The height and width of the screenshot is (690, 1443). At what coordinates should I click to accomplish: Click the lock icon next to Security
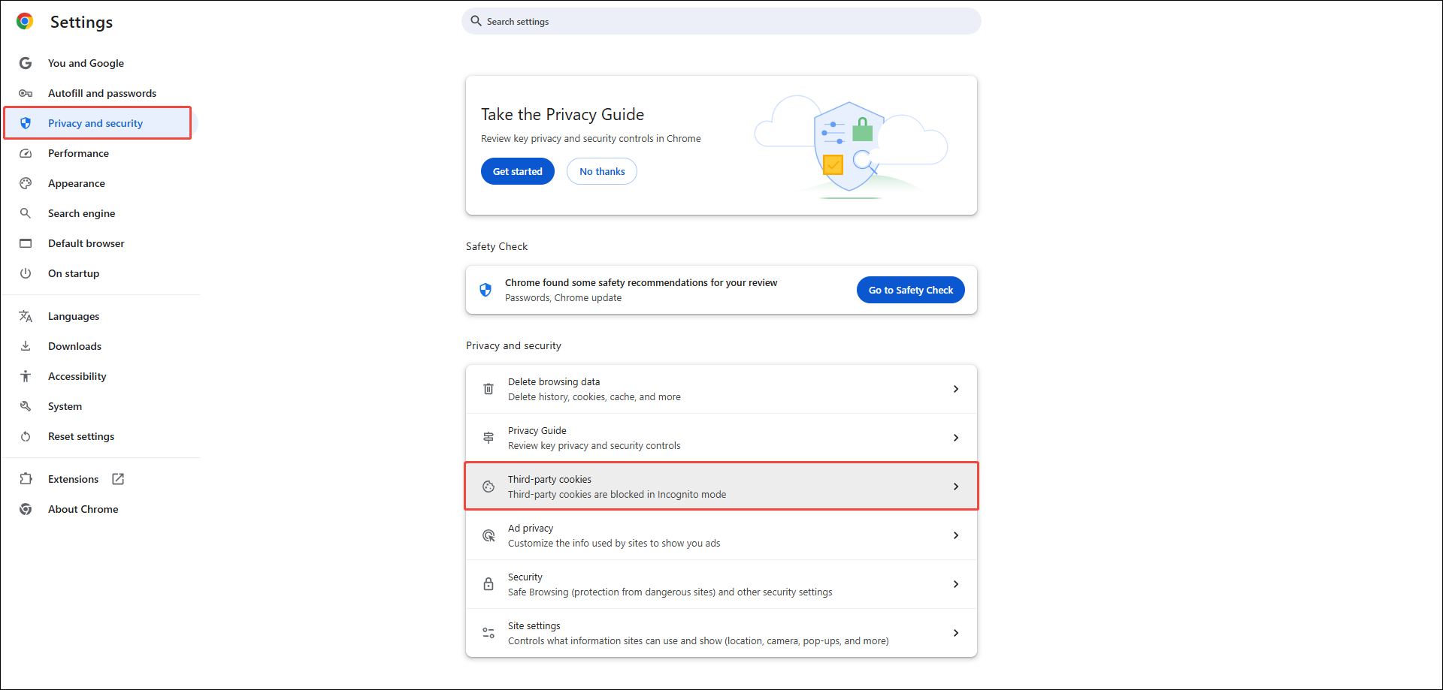[489, 584]
